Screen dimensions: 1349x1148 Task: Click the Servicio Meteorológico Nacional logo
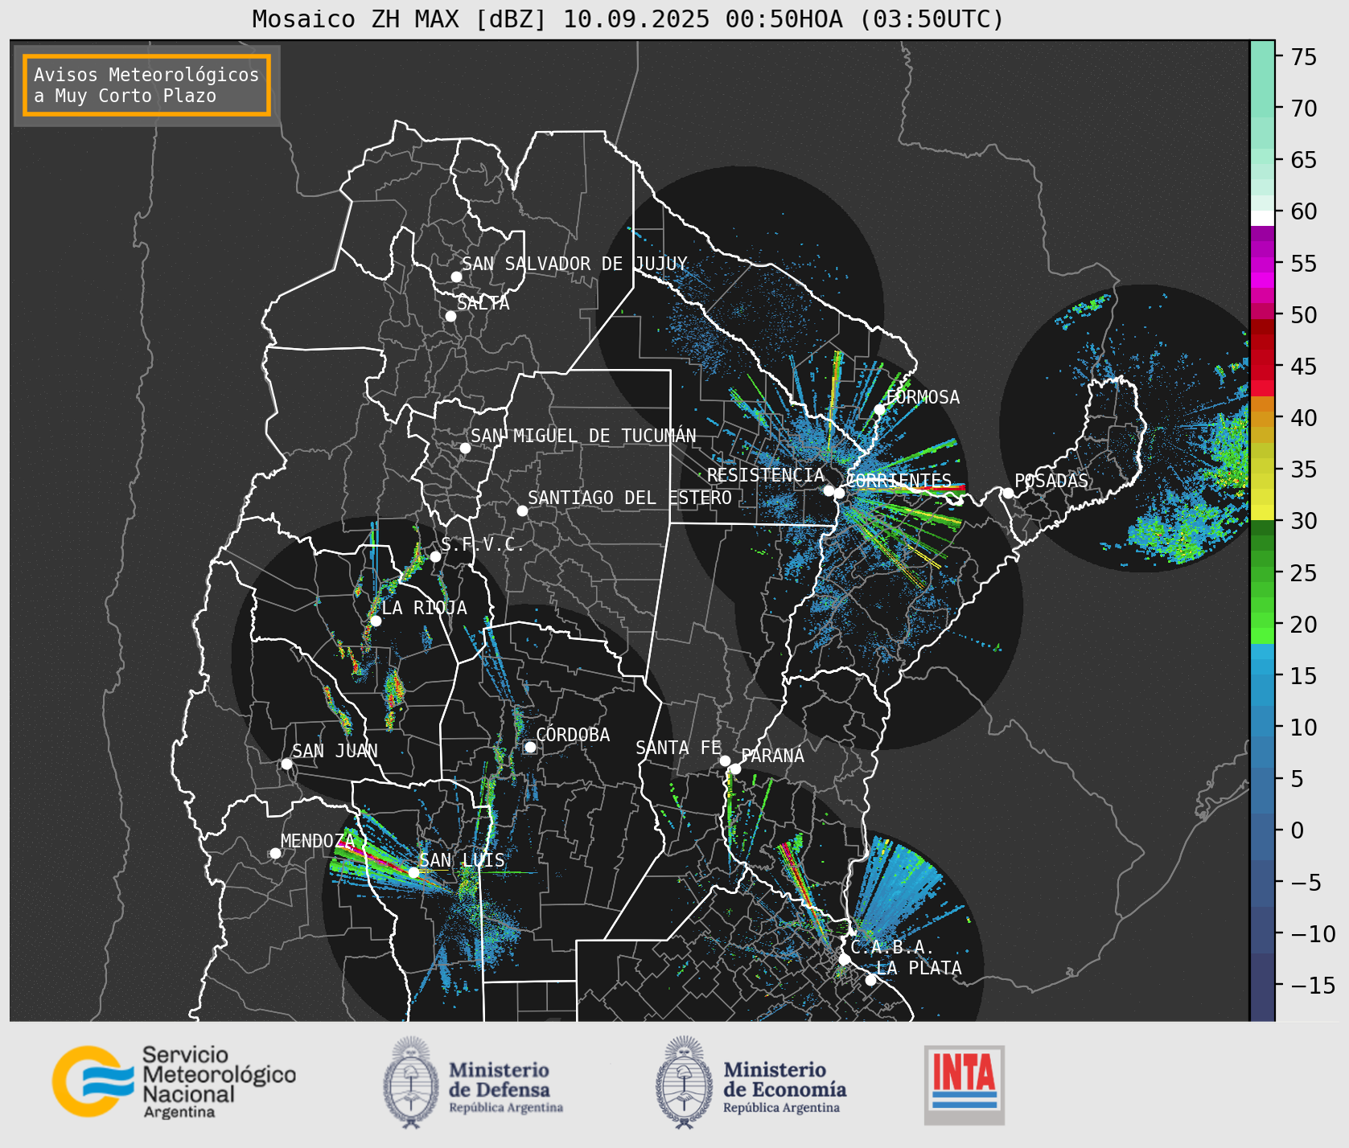point(174,1081)
